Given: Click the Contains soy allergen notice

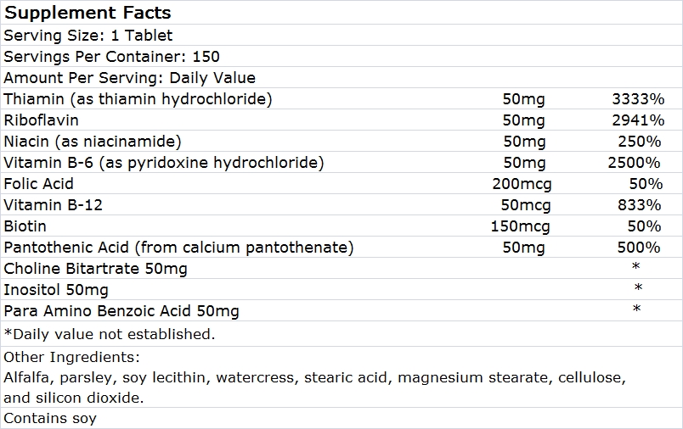Looking at the screenshot, I should [50, 418].
